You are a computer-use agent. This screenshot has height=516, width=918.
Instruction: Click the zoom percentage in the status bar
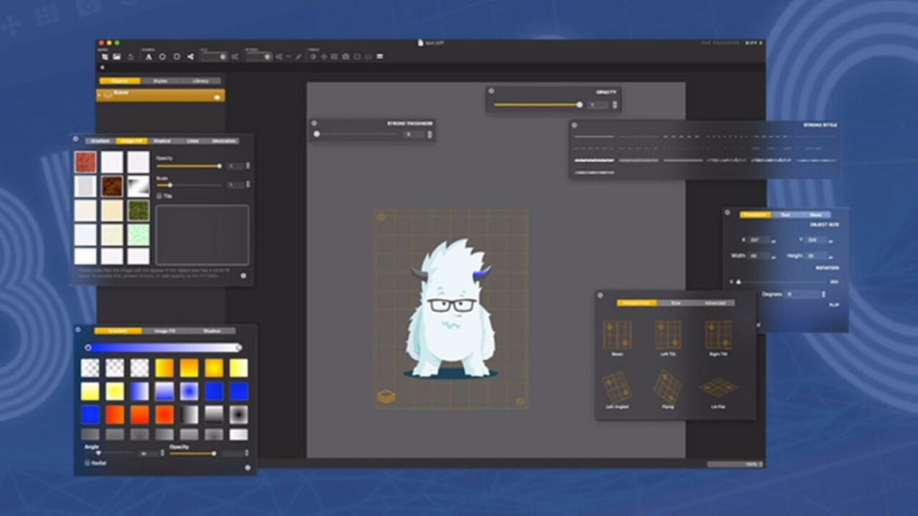(734, 464)
